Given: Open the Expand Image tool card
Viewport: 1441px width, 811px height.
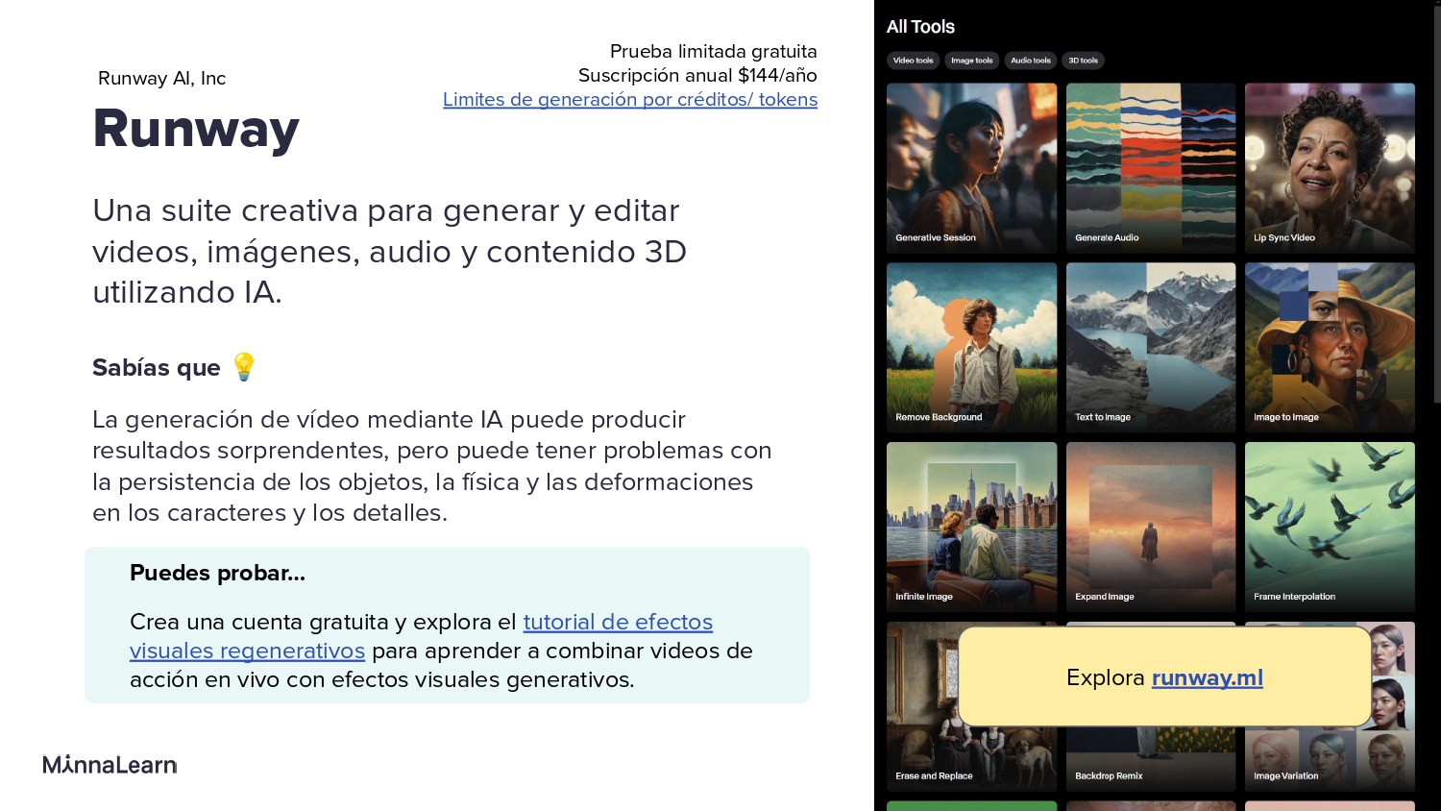Looking at the screenshot, I should coord(1151,528).
